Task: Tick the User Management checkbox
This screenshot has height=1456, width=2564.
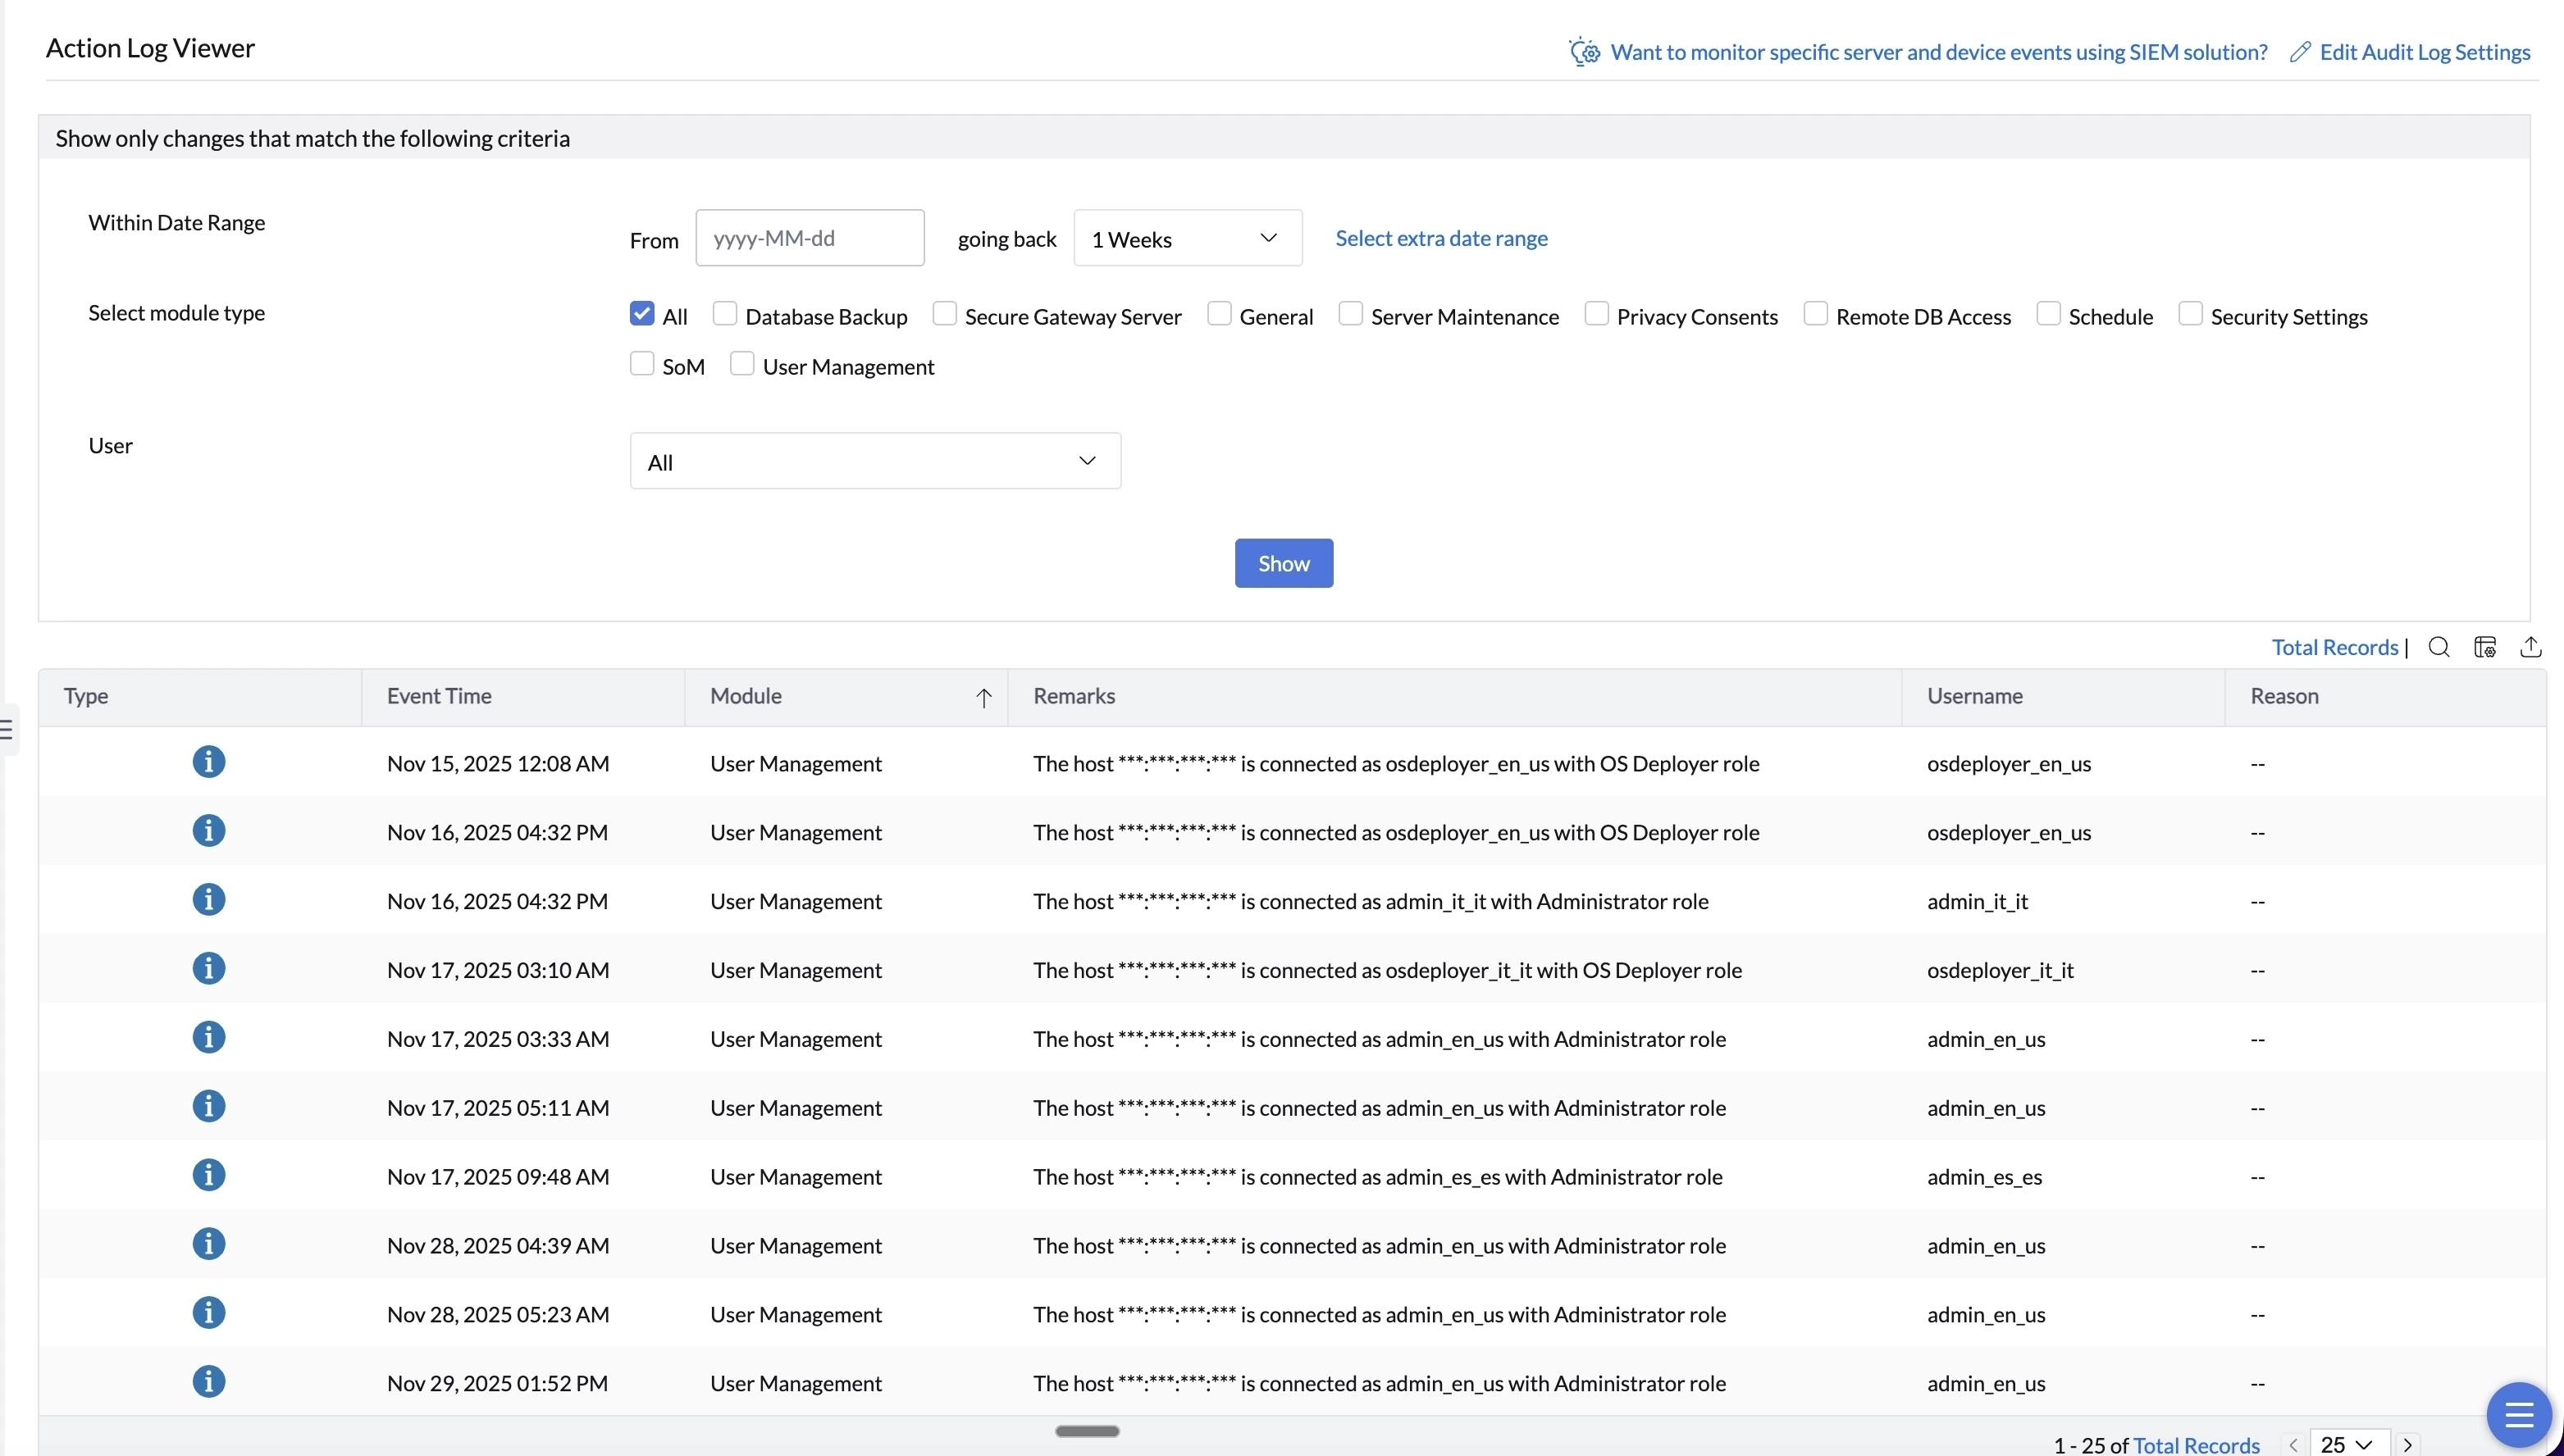Action: pos(742,364)
